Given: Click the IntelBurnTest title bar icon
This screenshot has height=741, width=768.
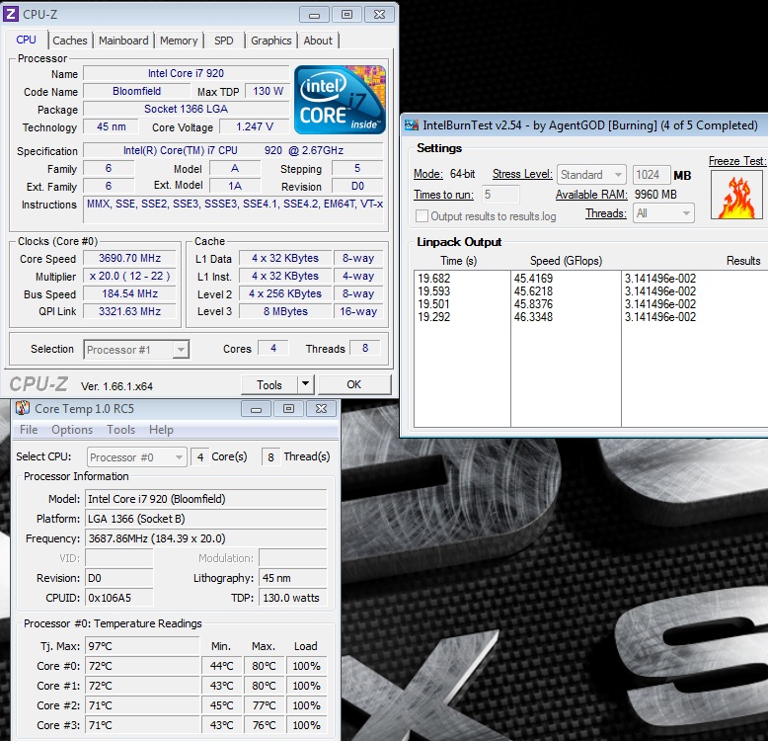Looking at the screenshot, I should point(412,125).
